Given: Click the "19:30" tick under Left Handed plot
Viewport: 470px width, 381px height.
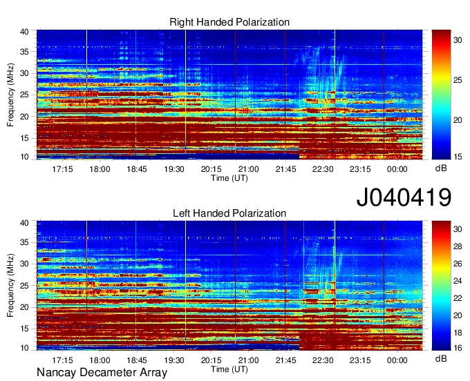Looking at the screenshot, I should pyautogui.click(x=174, y=360).
